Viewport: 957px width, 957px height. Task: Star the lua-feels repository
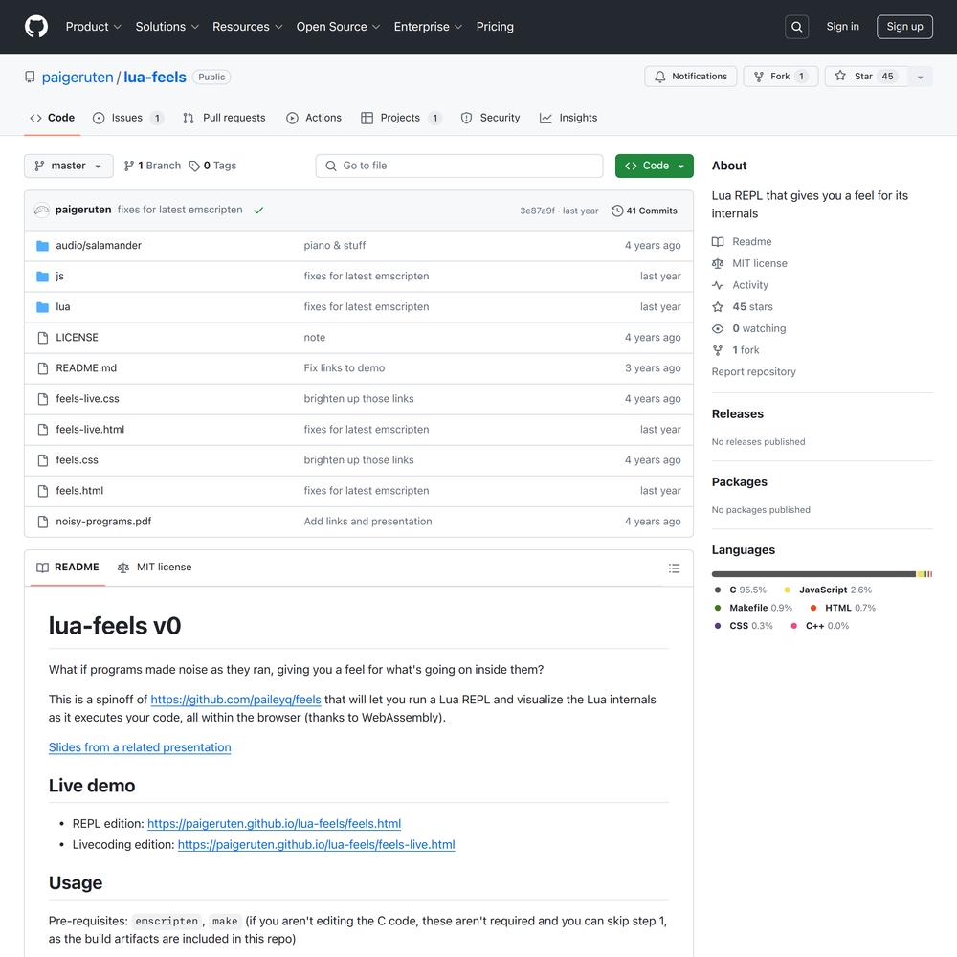(x=866, y=77)
